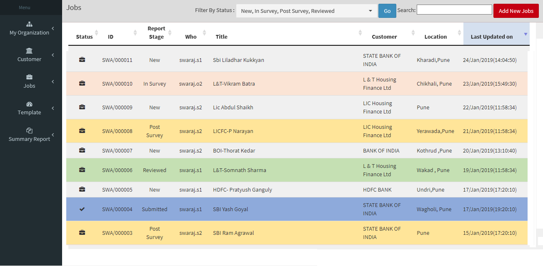This screenshot has height=266, width=543.
Task: Click location Kharadi,Pune
Action: click(433, 60)
